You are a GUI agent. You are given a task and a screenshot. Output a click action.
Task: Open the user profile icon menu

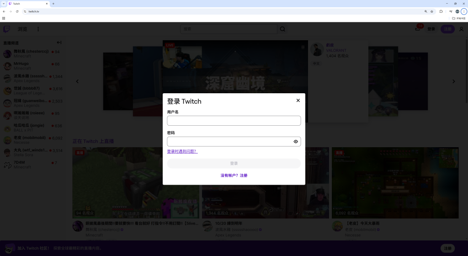[461, 29]
